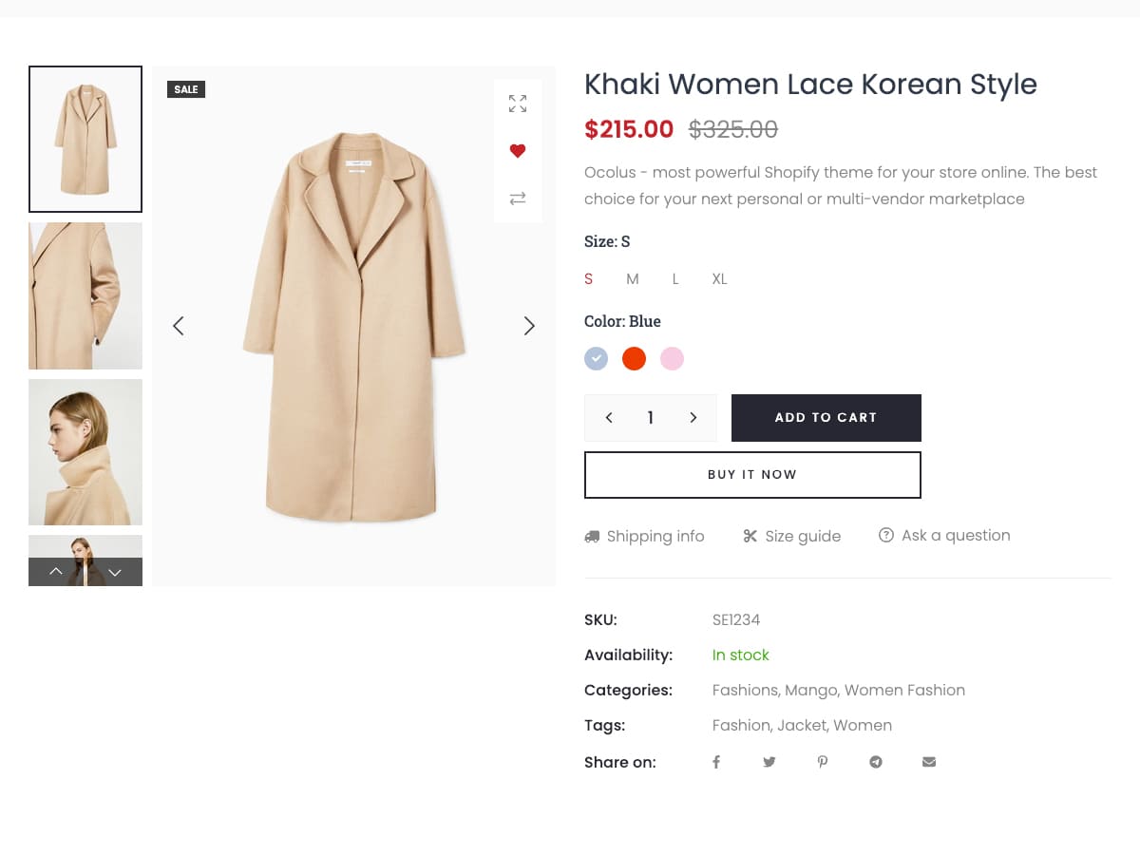Increase quantity with right arrow

pos(693,418)
